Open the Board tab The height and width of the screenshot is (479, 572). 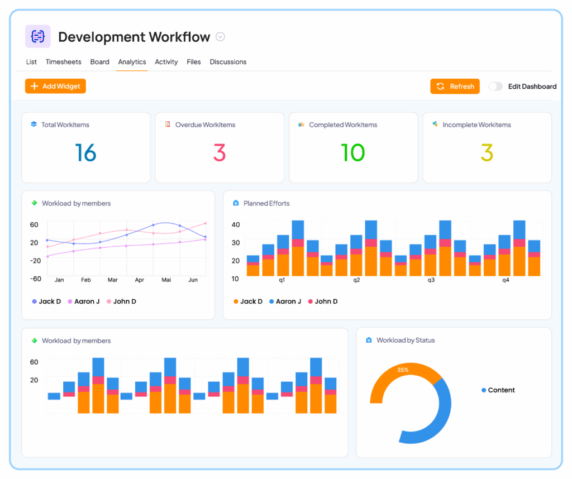99,62
